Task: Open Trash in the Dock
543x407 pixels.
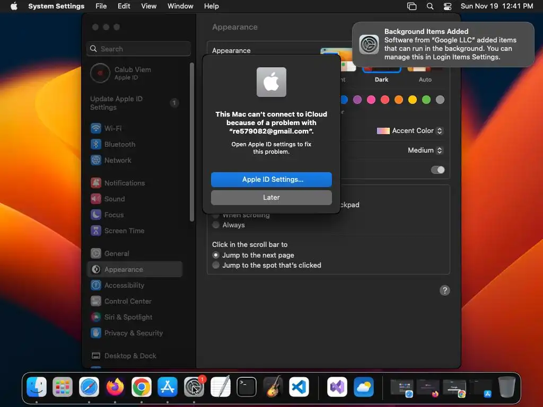Action: tap(506, 387)
